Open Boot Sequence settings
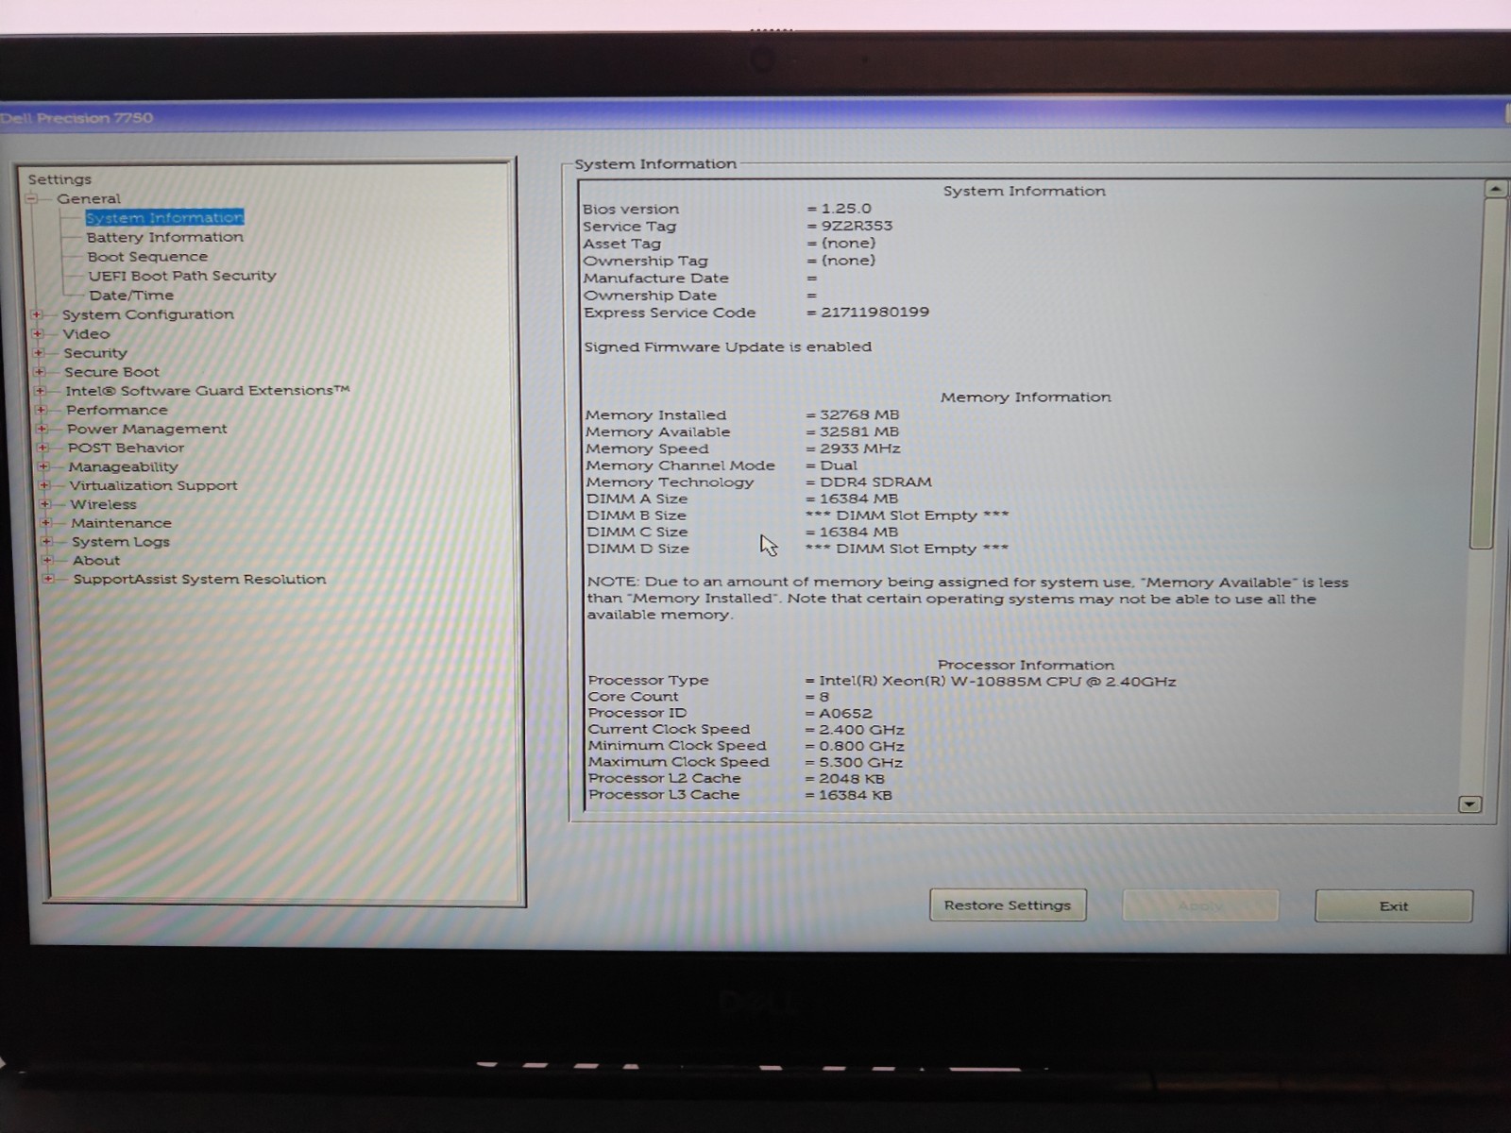 (x=147, y=257)
